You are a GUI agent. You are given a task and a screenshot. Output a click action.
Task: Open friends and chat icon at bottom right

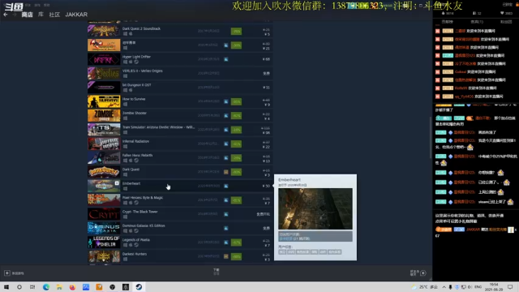[423, 273]
